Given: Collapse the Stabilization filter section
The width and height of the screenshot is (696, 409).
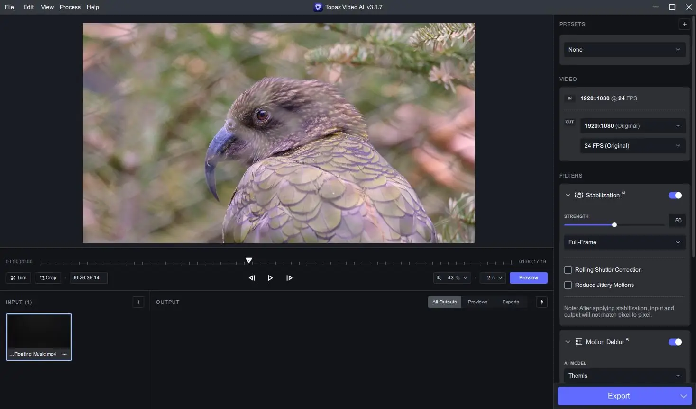Looking at the screenshot, I should pyautogui.click(x=568, y=195).
